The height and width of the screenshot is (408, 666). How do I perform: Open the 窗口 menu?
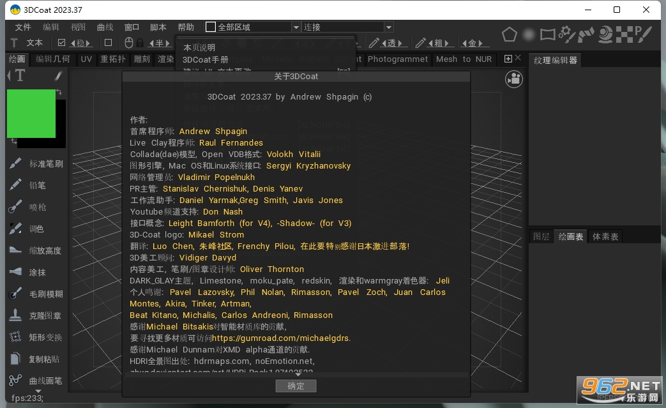pos(132,27)
